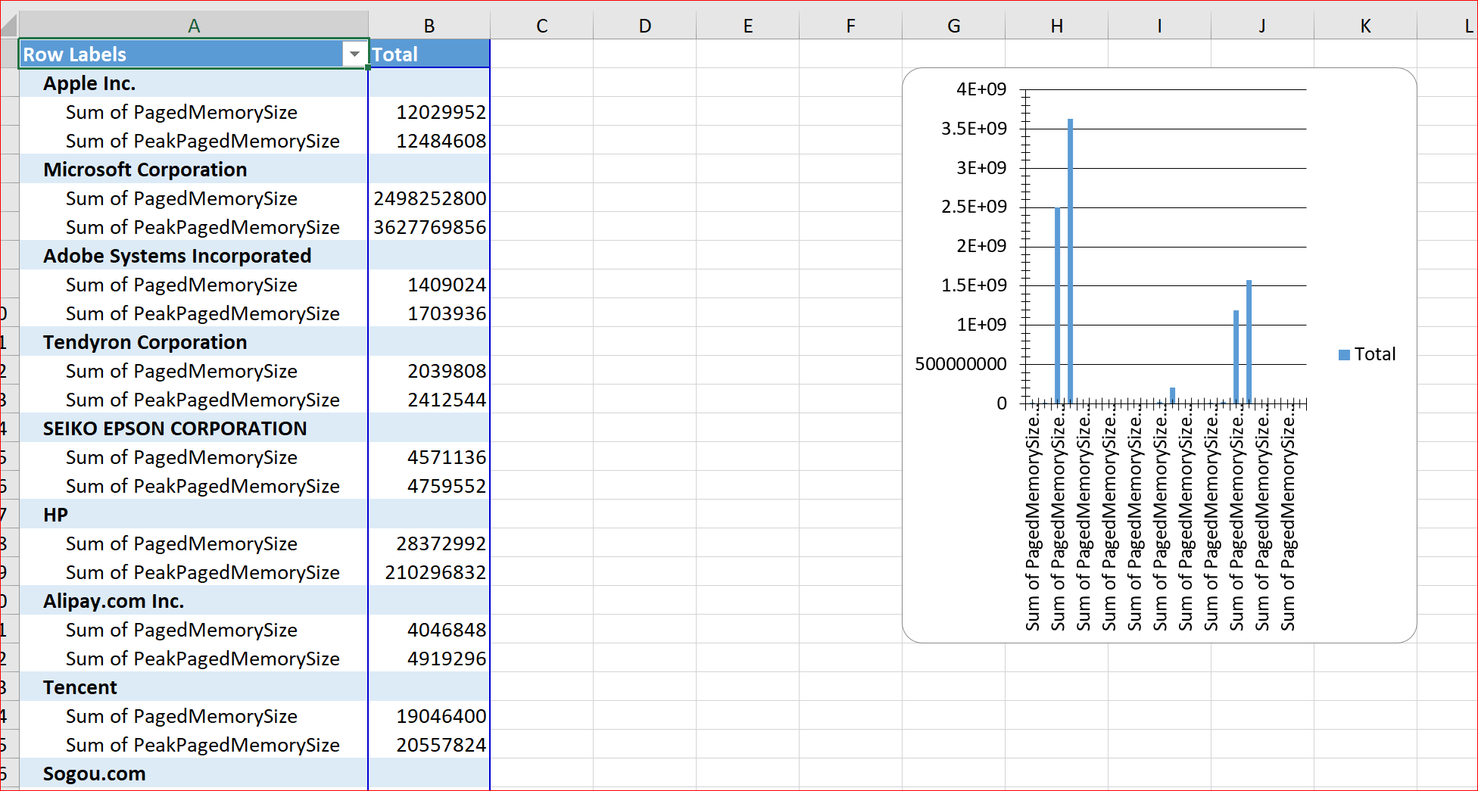Click the Tencent row label
The width and height of the screenshot is (1478, 791).
tap(80, 687)
